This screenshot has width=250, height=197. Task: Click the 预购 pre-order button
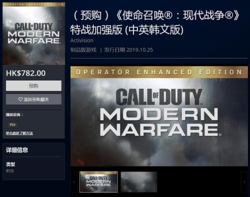(33, 86)
